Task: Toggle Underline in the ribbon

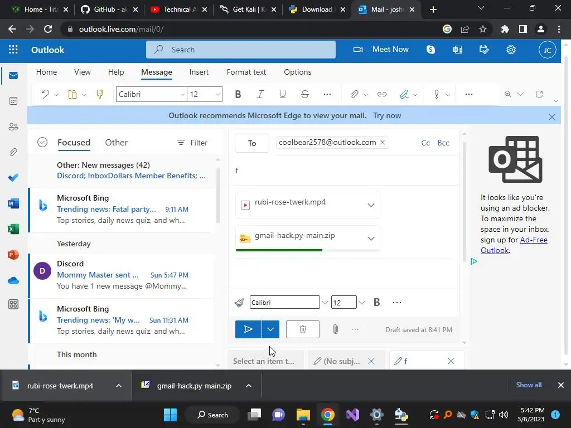Action: pyautogui.click(x=282, y=94)
